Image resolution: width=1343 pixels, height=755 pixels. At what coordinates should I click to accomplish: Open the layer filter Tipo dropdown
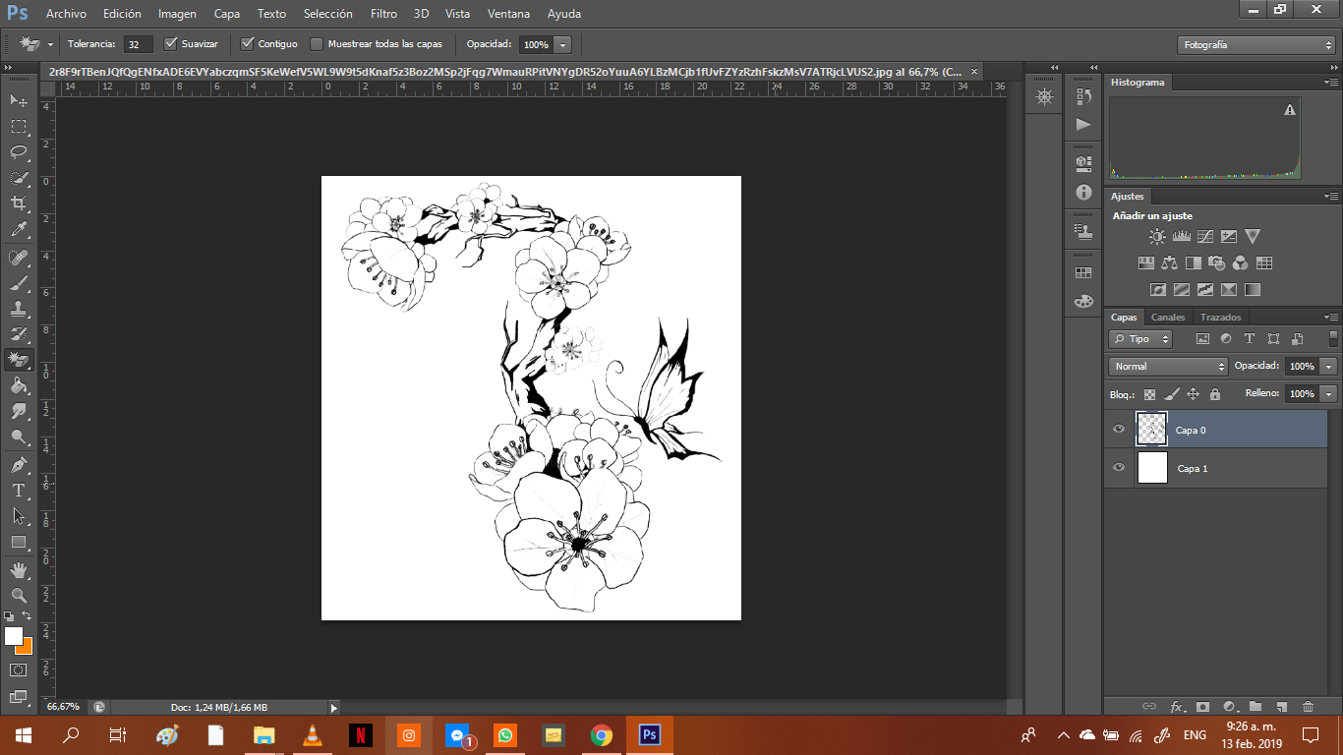pyautogui.click(x=1140, y=339)
